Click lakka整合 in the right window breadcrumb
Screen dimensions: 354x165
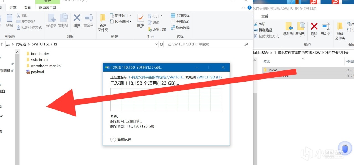pyautogui.click(x=261, y=53)
